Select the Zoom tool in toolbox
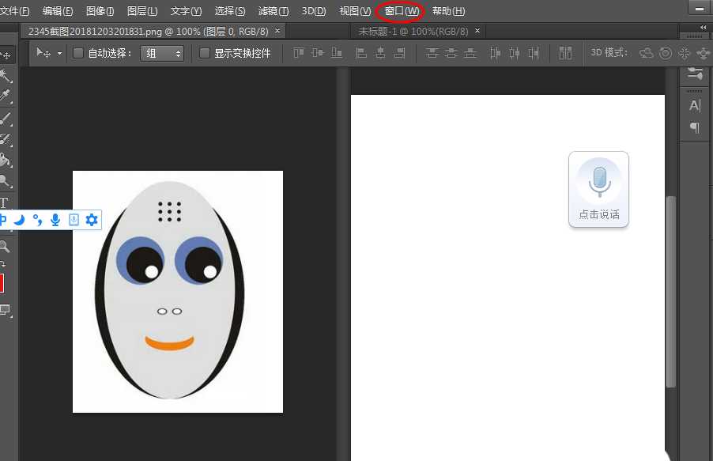The image size is (713, 461). (6, 247)
